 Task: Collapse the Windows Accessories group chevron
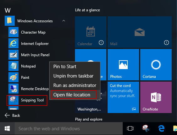click(x=64, y=21)
